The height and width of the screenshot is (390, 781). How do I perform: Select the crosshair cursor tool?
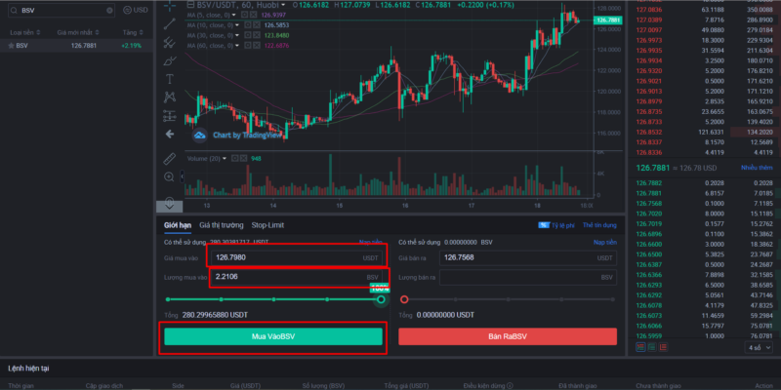(x=169, y=6)
